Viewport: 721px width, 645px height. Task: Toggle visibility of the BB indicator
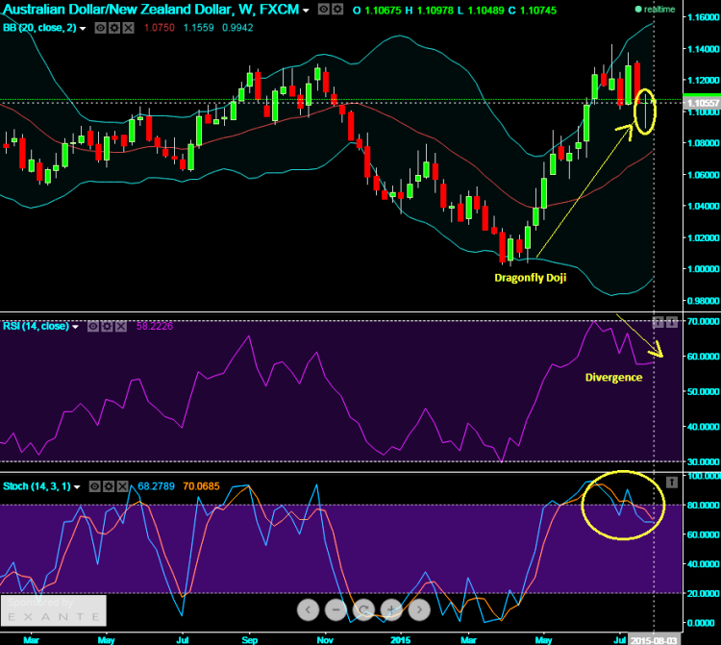point(101,28)
